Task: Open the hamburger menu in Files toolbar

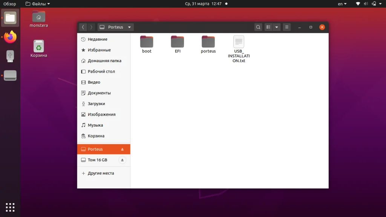Action: [286, 27]
